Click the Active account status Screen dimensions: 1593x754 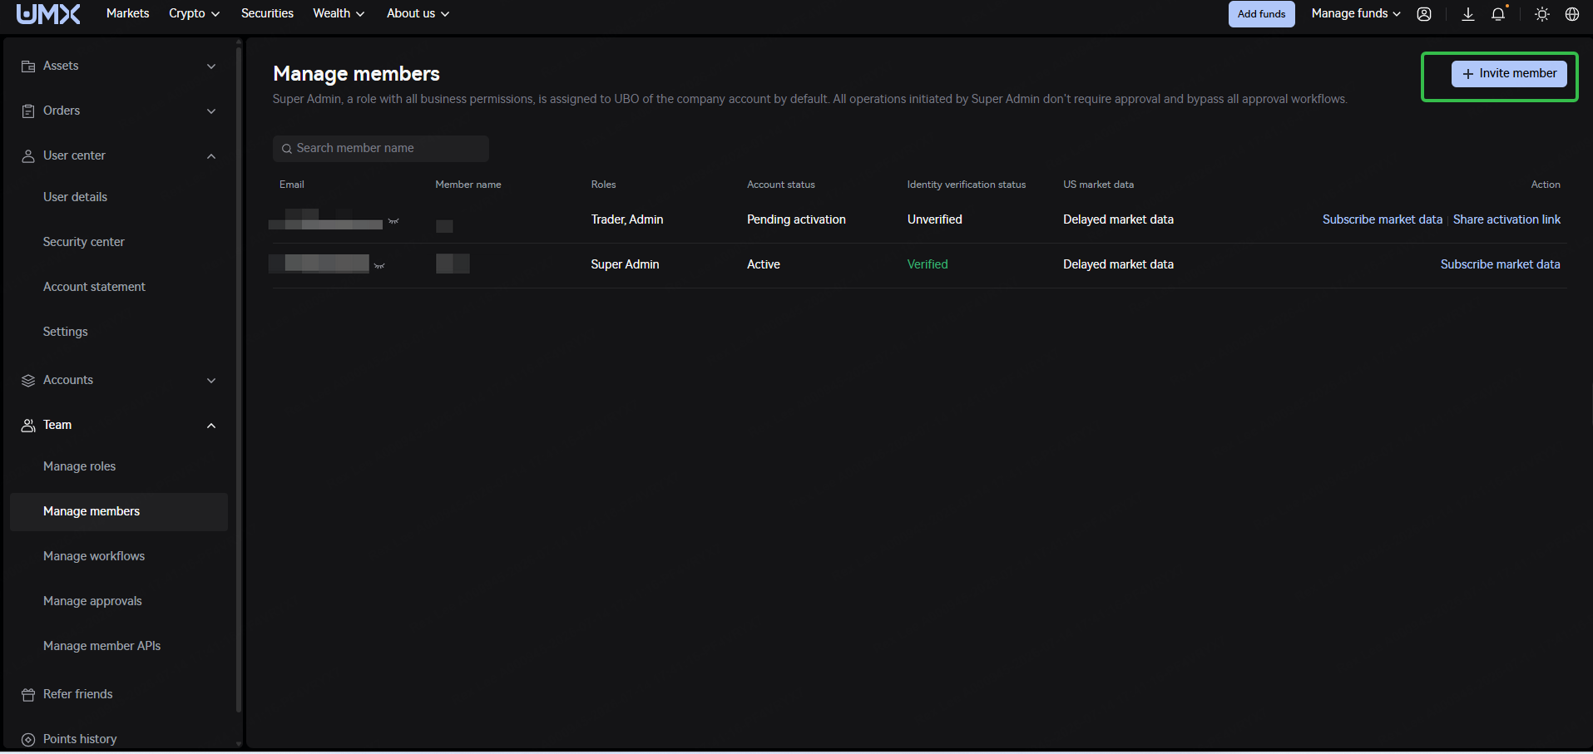pyautogui.click(x=764, y=264)
